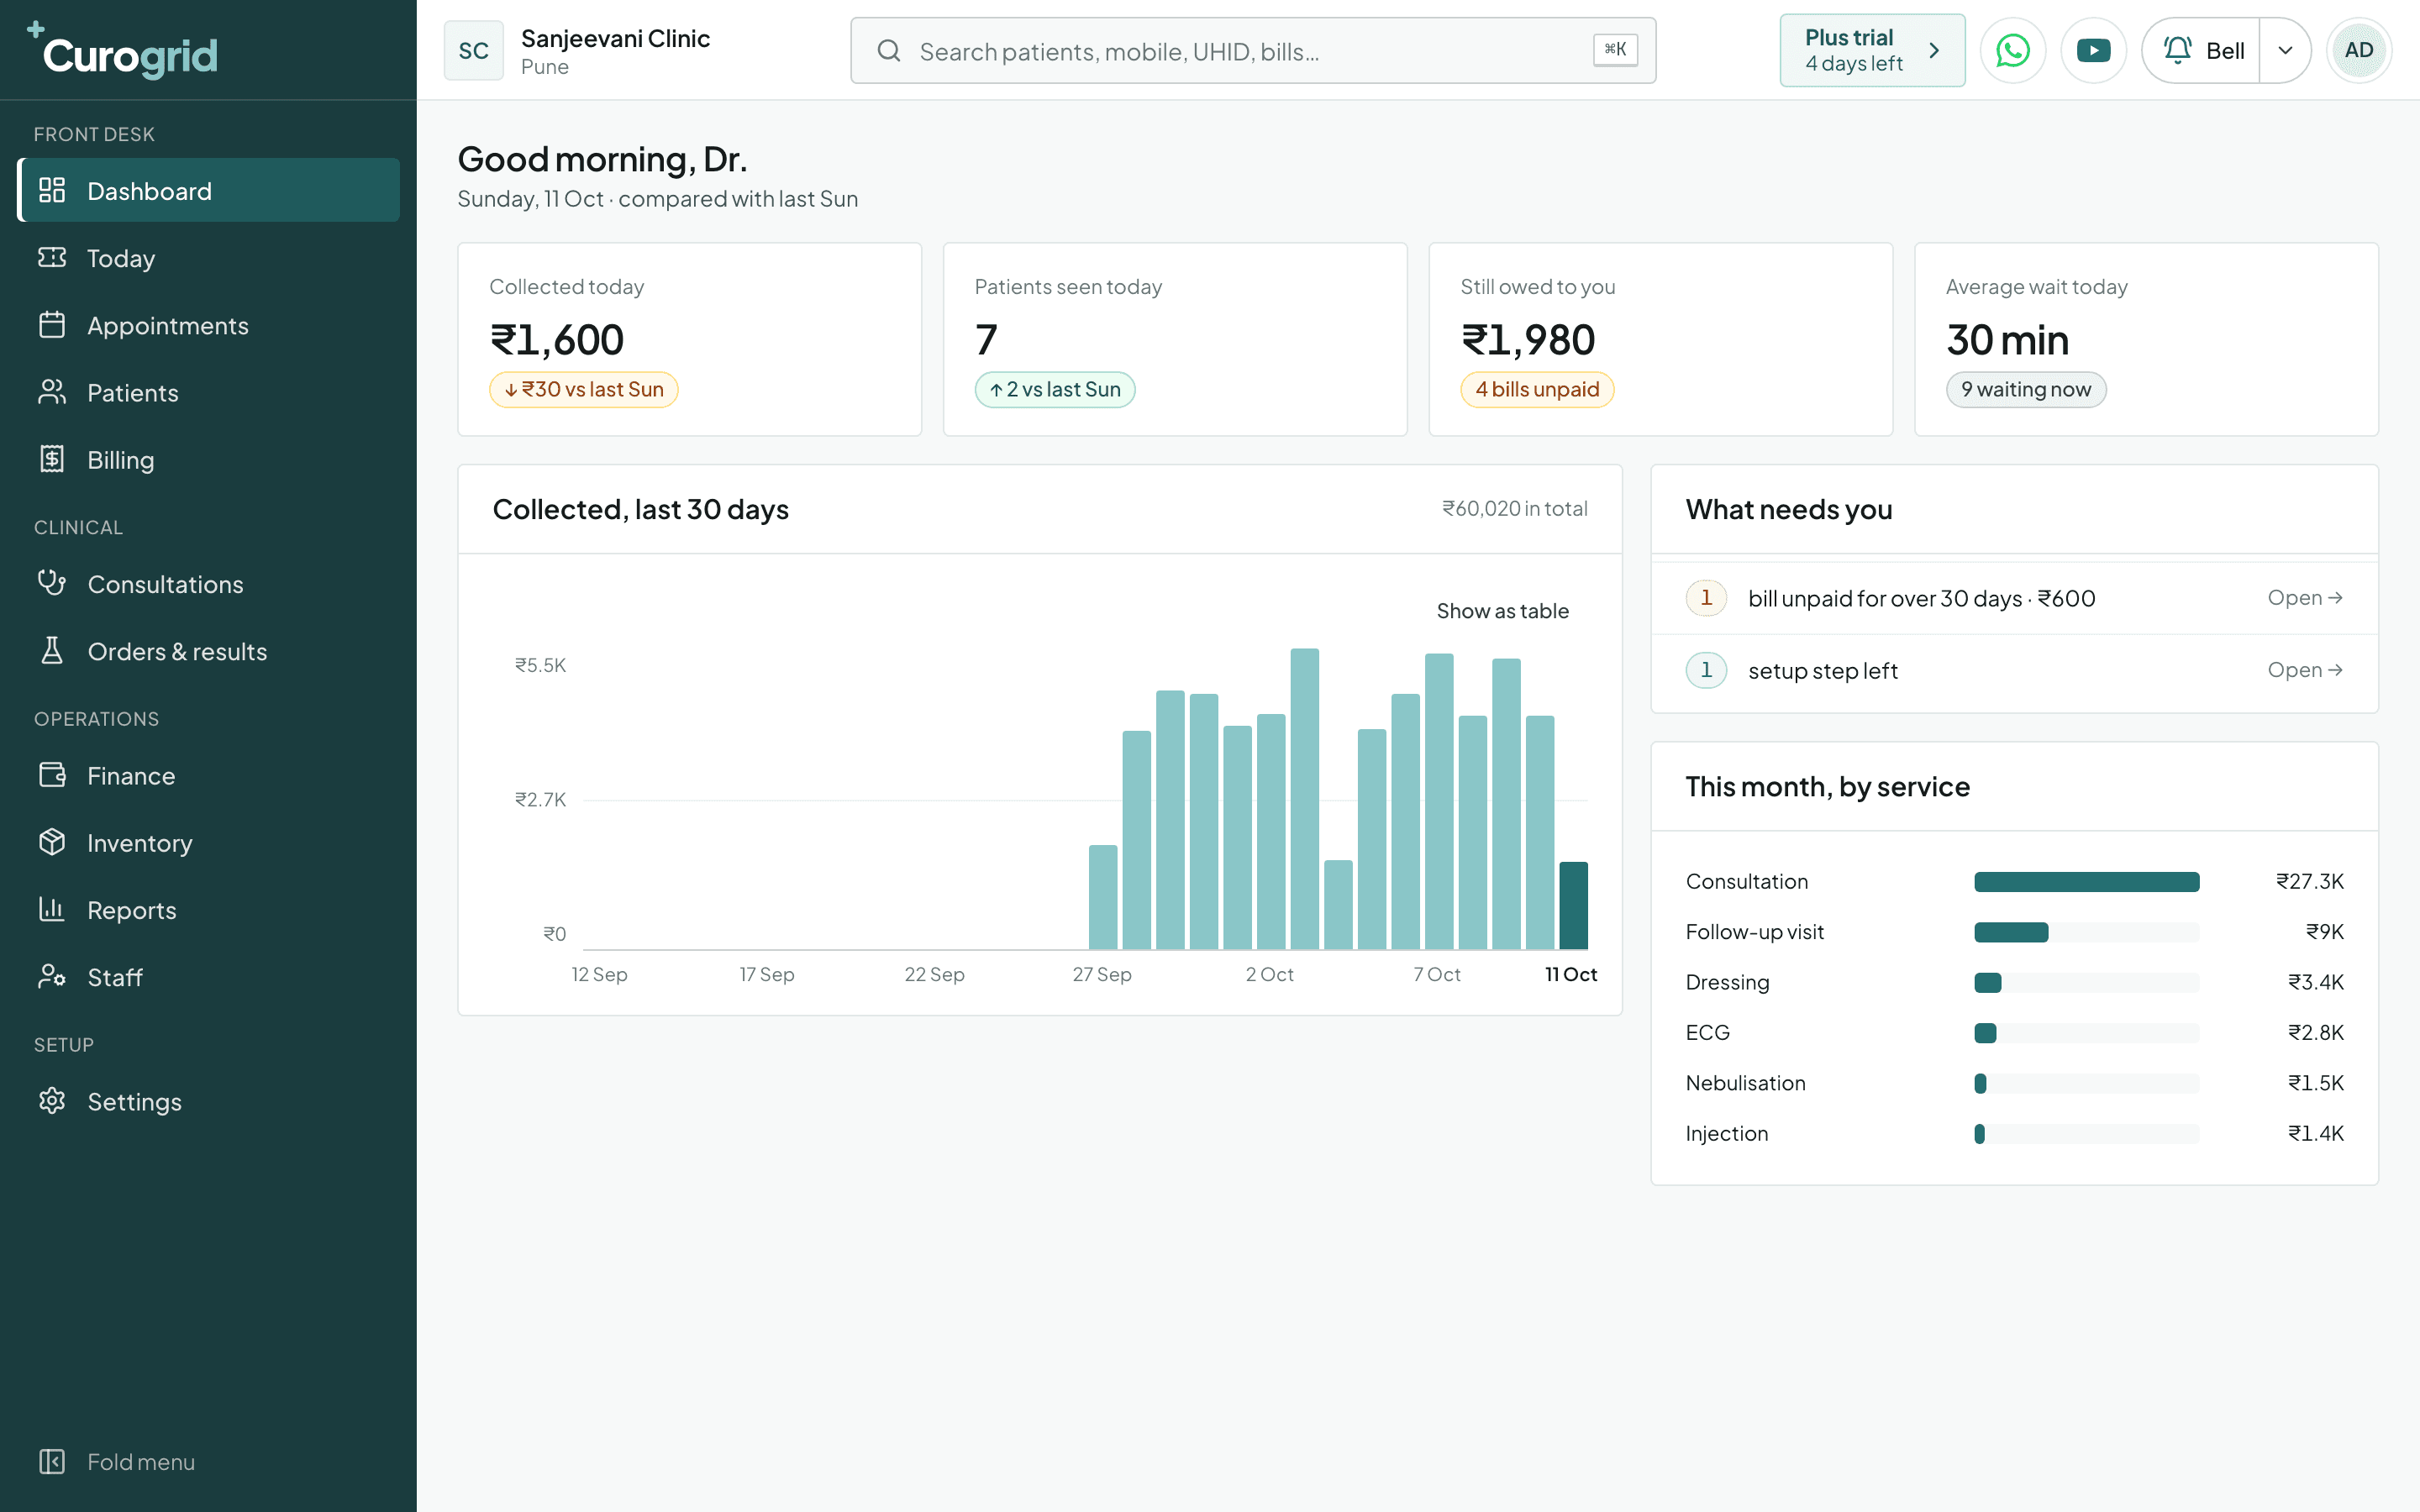This screenshot has height=1512, width=2420.
Task: Click the Dashboard grid icon
Action: pos(52,190)
